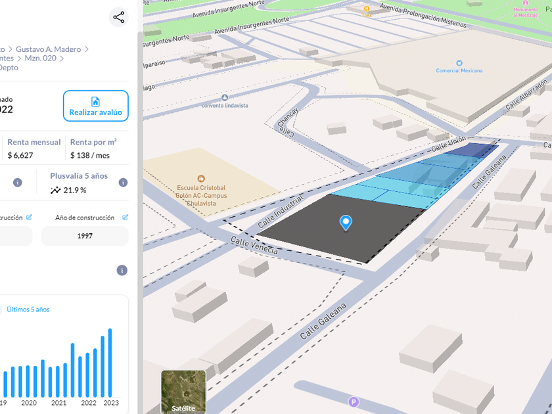Switch map to Satélite view thumbnail
Screen dimensions: 552x414
click(183, 391)
